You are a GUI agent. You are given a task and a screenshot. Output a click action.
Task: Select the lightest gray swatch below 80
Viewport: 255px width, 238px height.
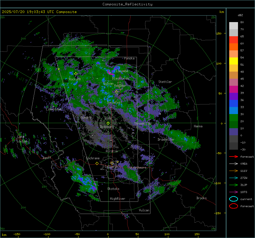pyautogui.click(x=233, y=26)
